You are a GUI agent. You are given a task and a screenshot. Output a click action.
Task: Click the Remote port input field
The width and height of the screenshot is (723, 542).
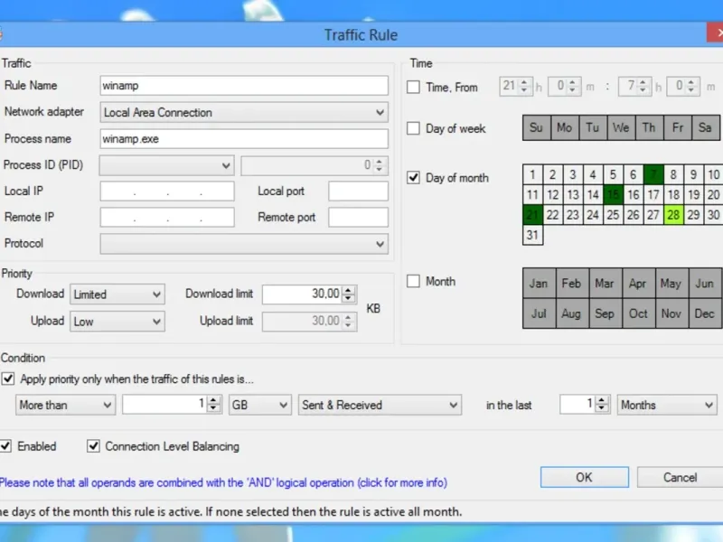358,217
